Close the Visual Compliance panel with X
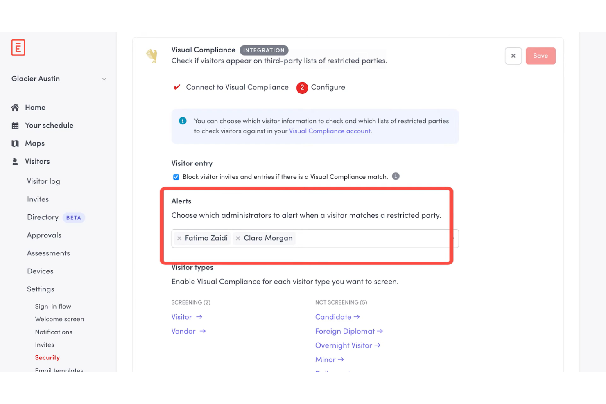Screen dimensions: 606x404 tap(513, 56)
